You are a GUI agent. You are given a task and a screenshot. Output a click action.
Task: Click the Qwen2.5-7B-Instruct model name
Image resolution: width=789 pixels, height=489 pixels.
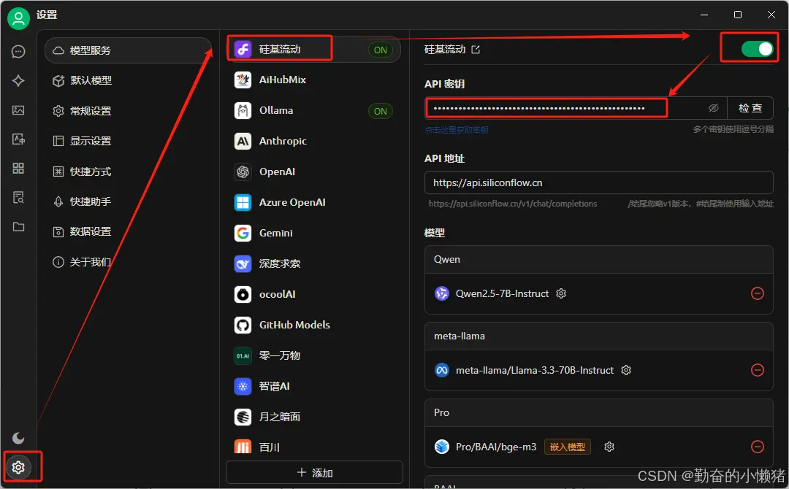(x=502, y=293)
